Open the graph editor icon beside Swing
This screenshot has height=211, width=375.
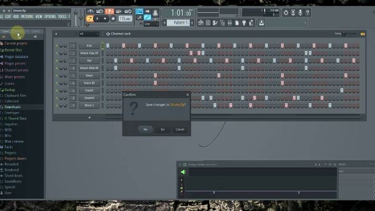coord(363,34)
